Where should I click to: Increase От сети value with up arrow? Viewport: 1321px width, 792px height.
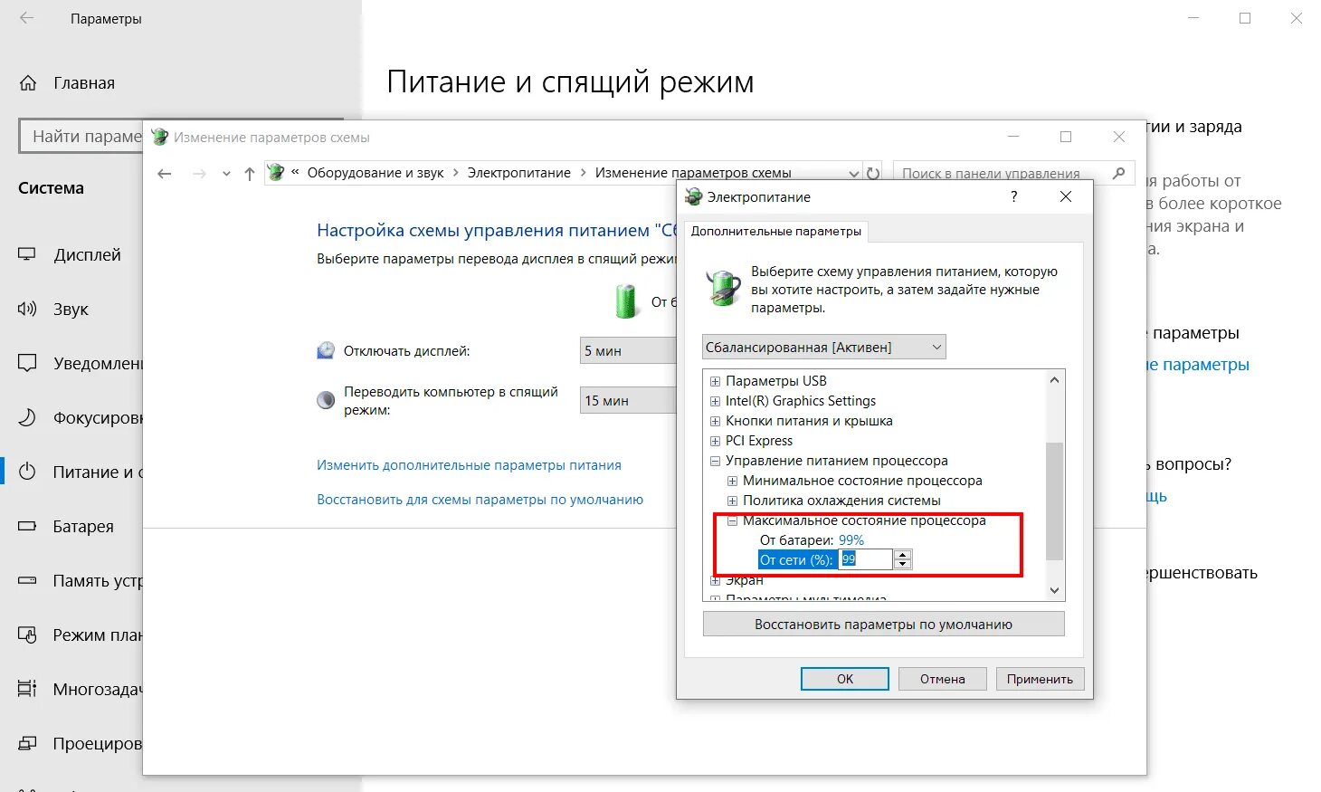tap(902, 555)
